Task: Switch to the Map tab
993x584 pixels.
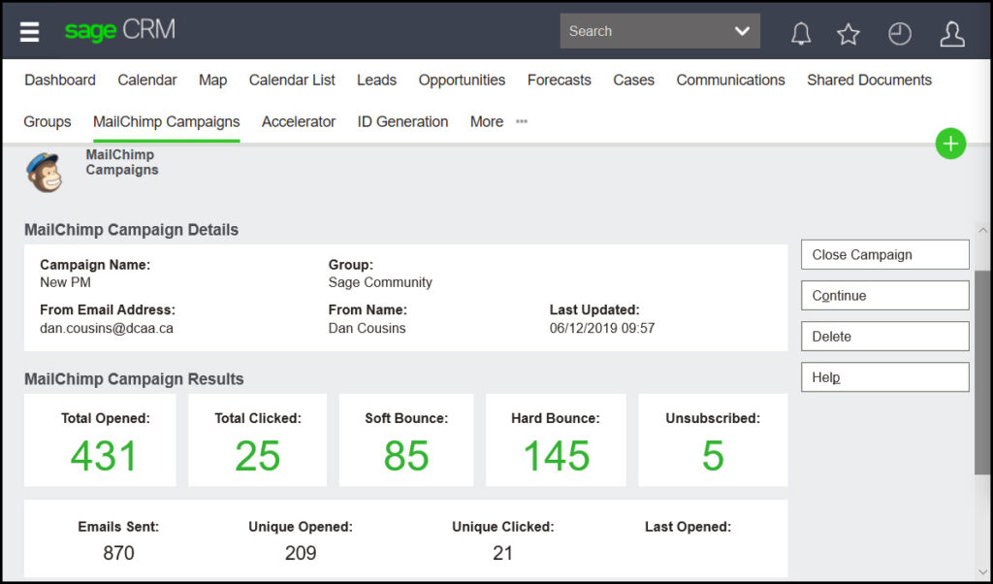Action: pyautogui.click(x=212, y=80)
